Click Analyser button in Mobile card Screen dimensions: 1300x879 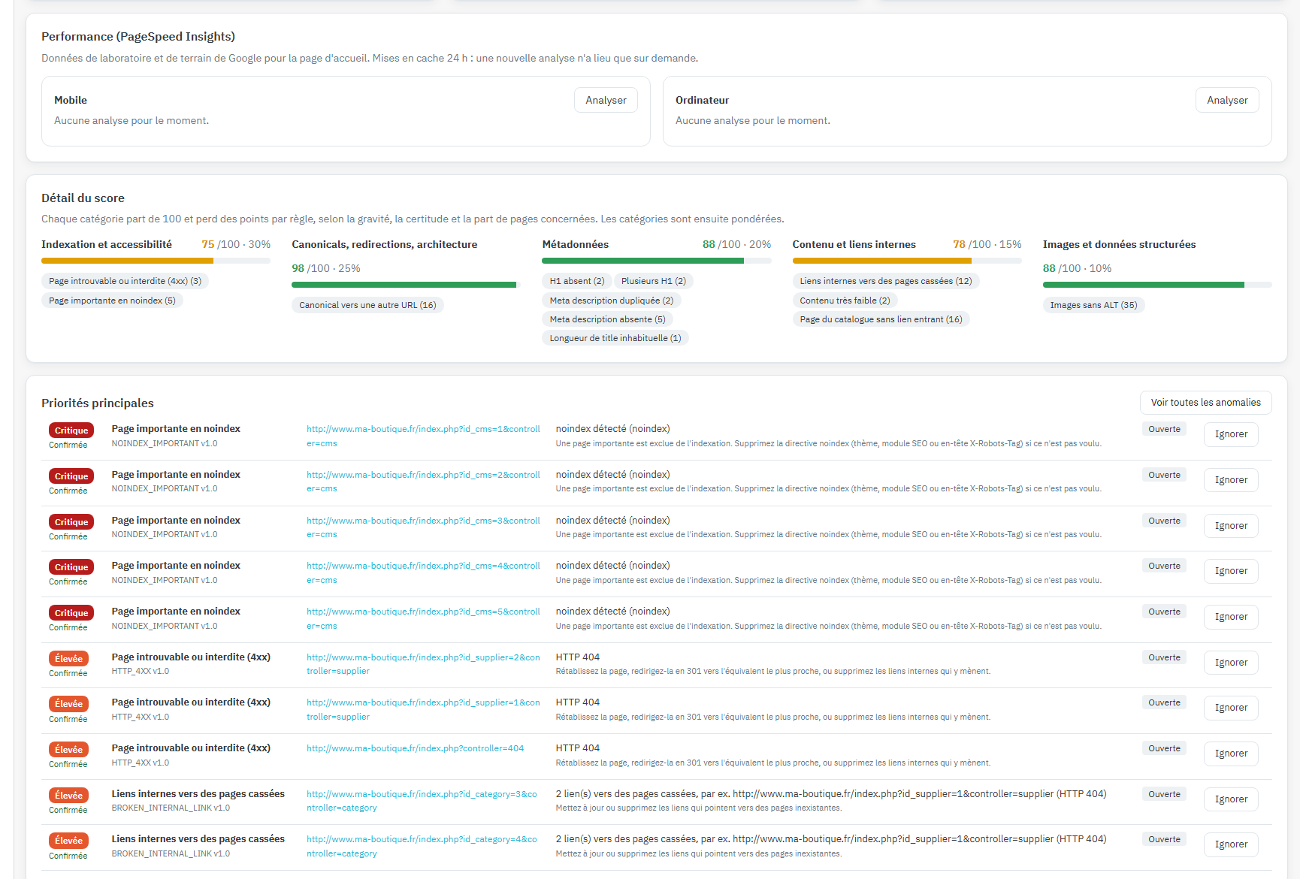606,100
